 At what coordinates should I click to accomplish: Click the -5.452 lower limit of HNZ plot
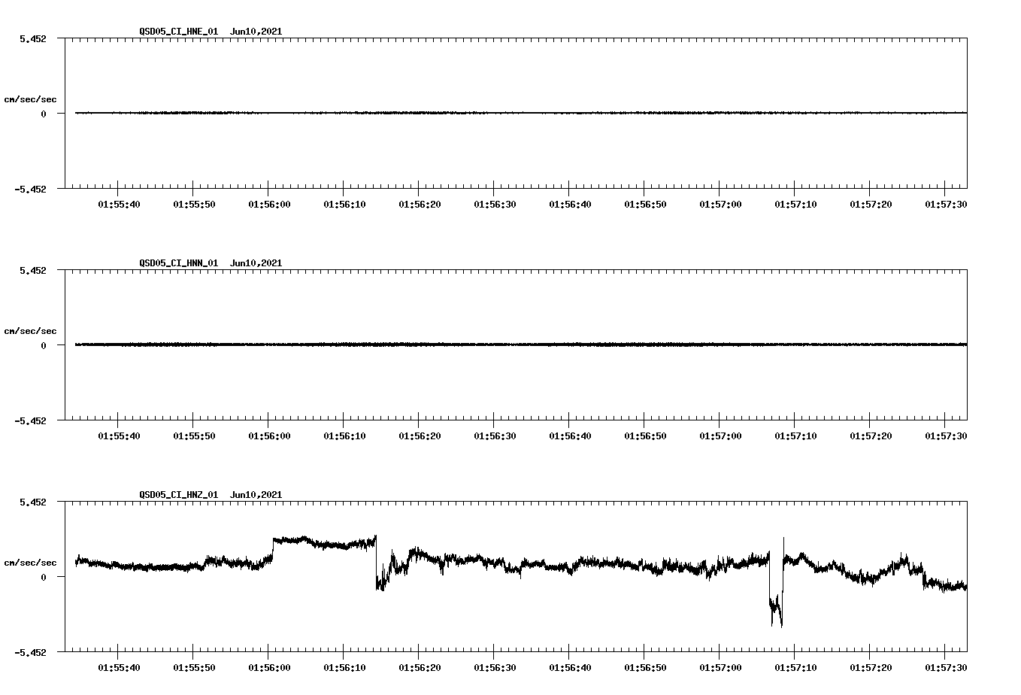(x=30, y=652)
